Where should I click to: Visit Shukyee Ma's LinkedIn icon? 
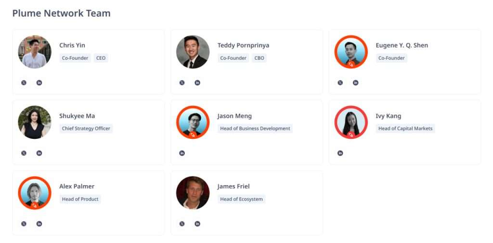click(x=39, y=153)
